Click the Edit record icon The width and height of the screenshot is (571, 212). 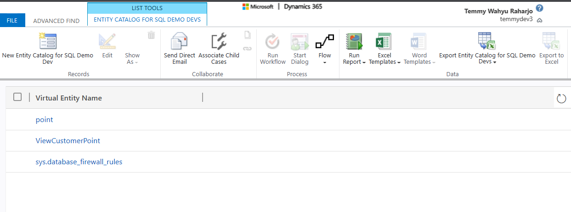click(107, 41)
